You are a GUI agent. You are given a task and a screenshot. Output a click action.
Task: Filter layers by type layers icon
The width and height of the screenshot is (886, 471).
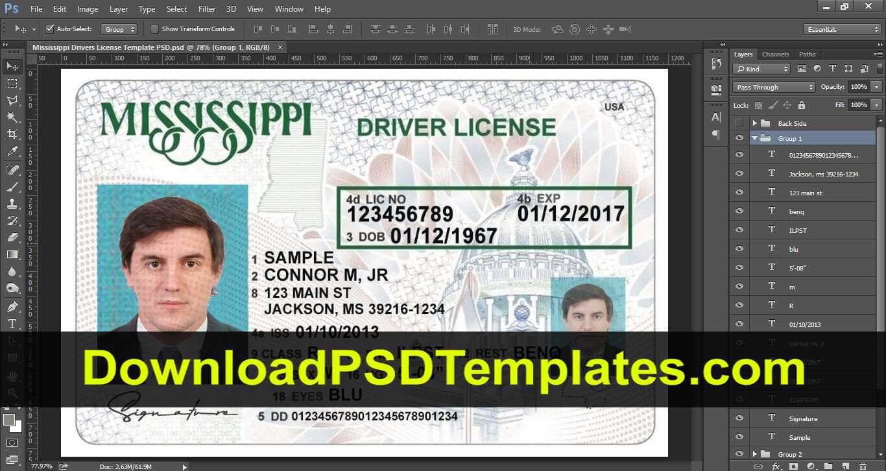tap(832, 69)
